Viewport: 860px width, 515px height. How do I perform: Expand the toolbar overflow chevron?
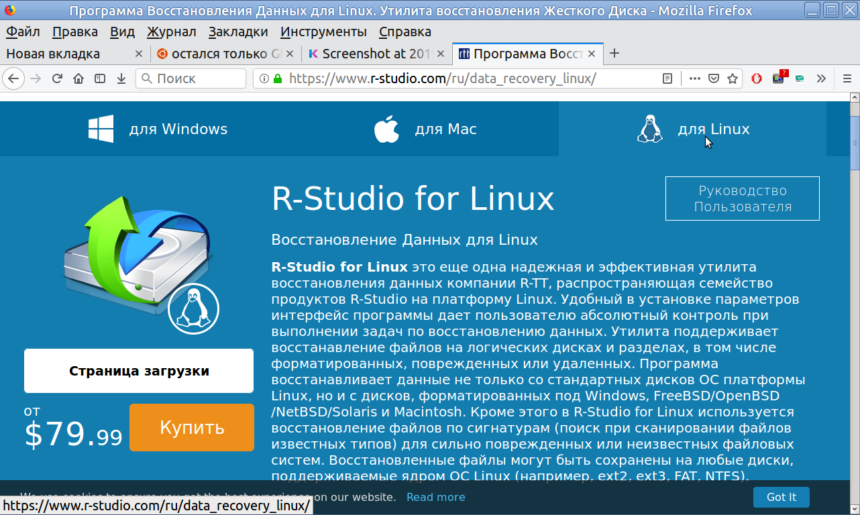click(x=821, y=78)
